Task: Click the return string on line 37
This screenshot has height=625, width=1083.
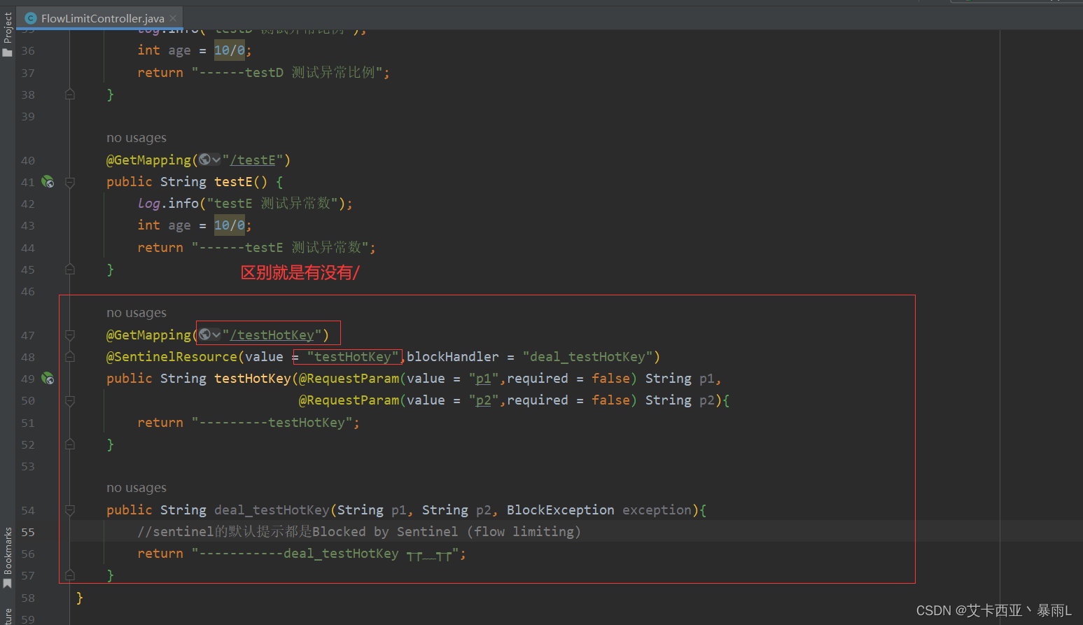Action: coord(288,73)
